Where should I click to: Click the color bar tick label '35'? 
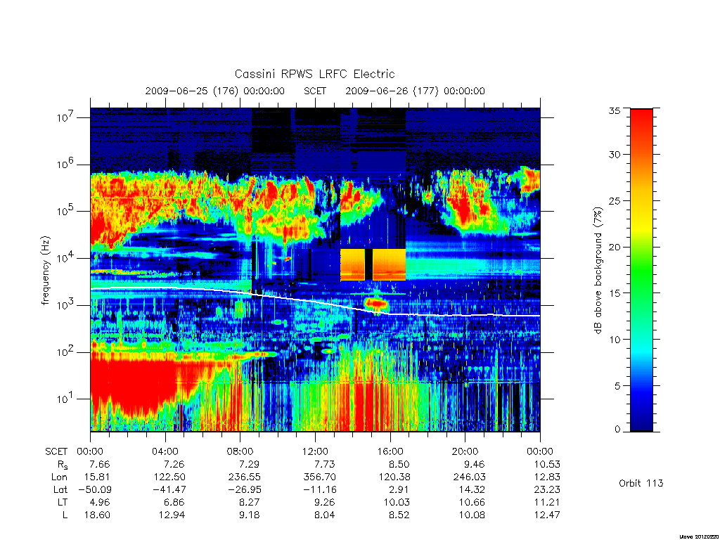pyautogui.click(x=615, y=110)
